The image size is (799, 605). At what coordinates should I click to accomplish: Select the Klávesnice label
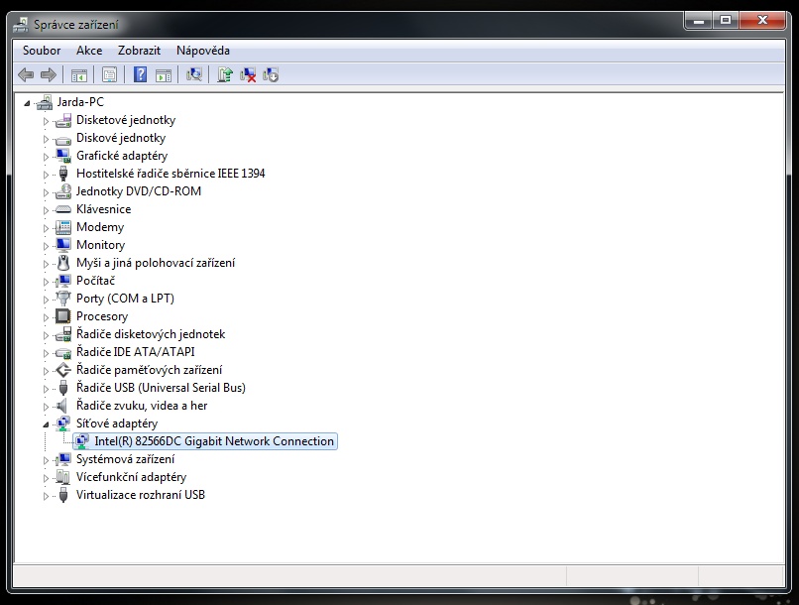103,209
